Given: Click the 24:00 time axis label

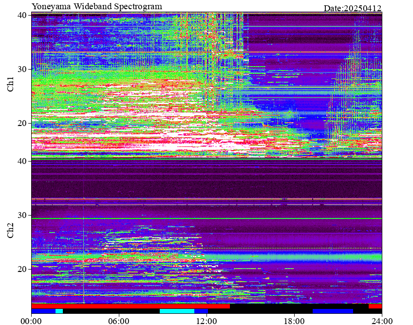Looking at the screenshot, I should (381, 321).
